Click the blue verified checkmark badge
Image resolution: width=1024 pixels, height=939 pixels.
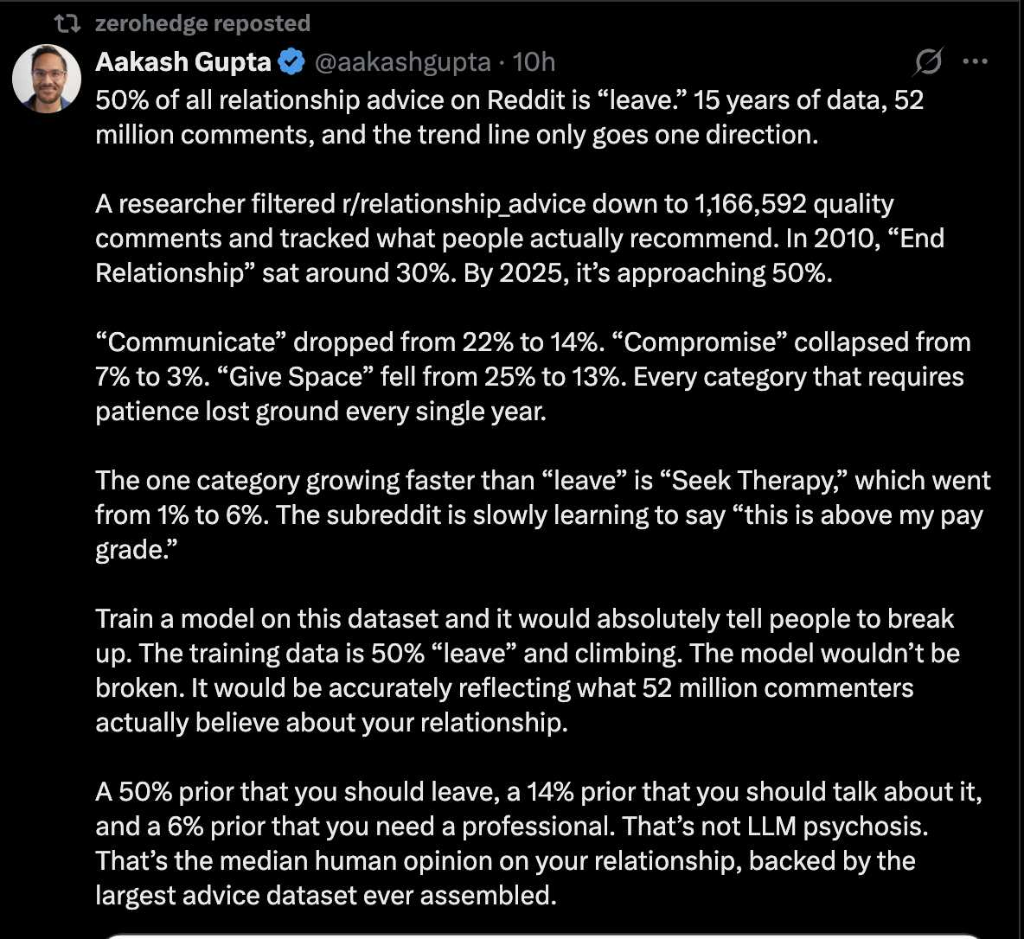pyautogui.click(x=291, y=62)
